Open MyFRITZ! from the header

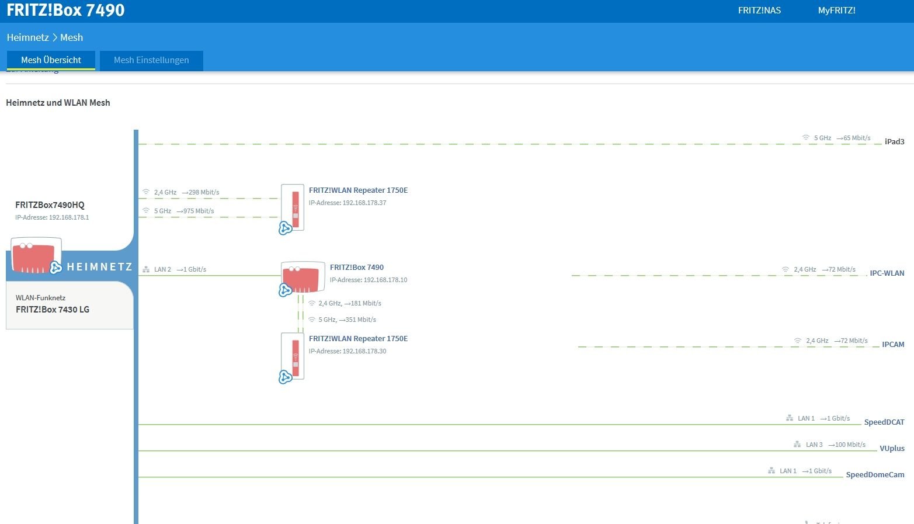[836, 11]
